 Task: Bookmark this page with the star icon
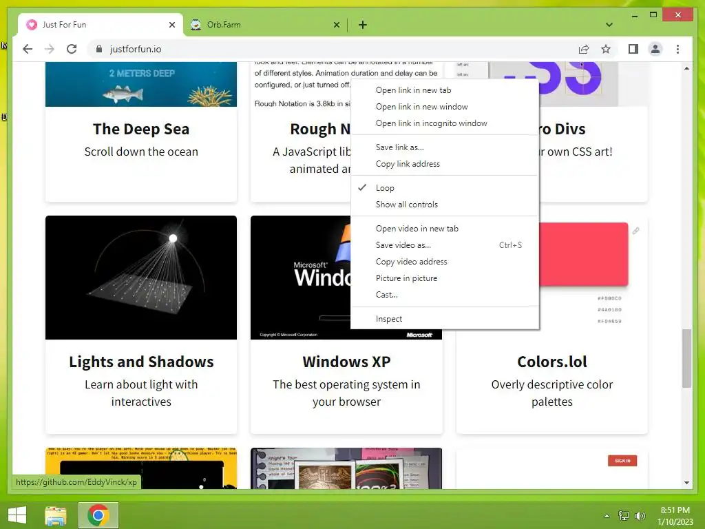coord(606,49)
